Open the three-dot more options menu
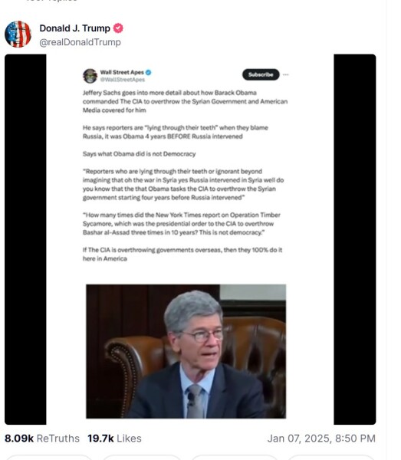Screen dimensions: 401x460 (x=286, y=74)
